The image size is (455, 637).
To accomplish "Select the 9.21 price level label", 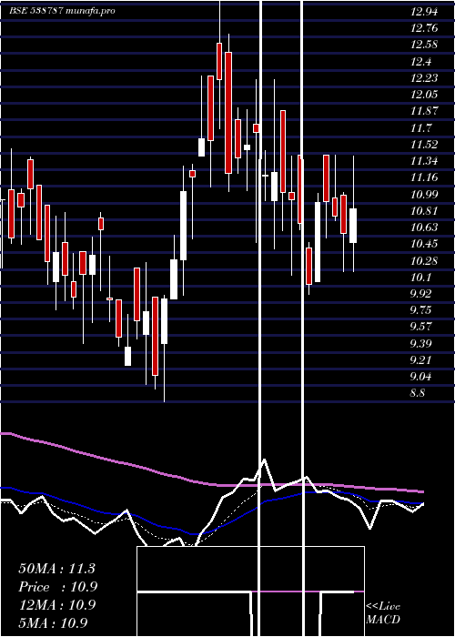I will (x=420, y=360).
